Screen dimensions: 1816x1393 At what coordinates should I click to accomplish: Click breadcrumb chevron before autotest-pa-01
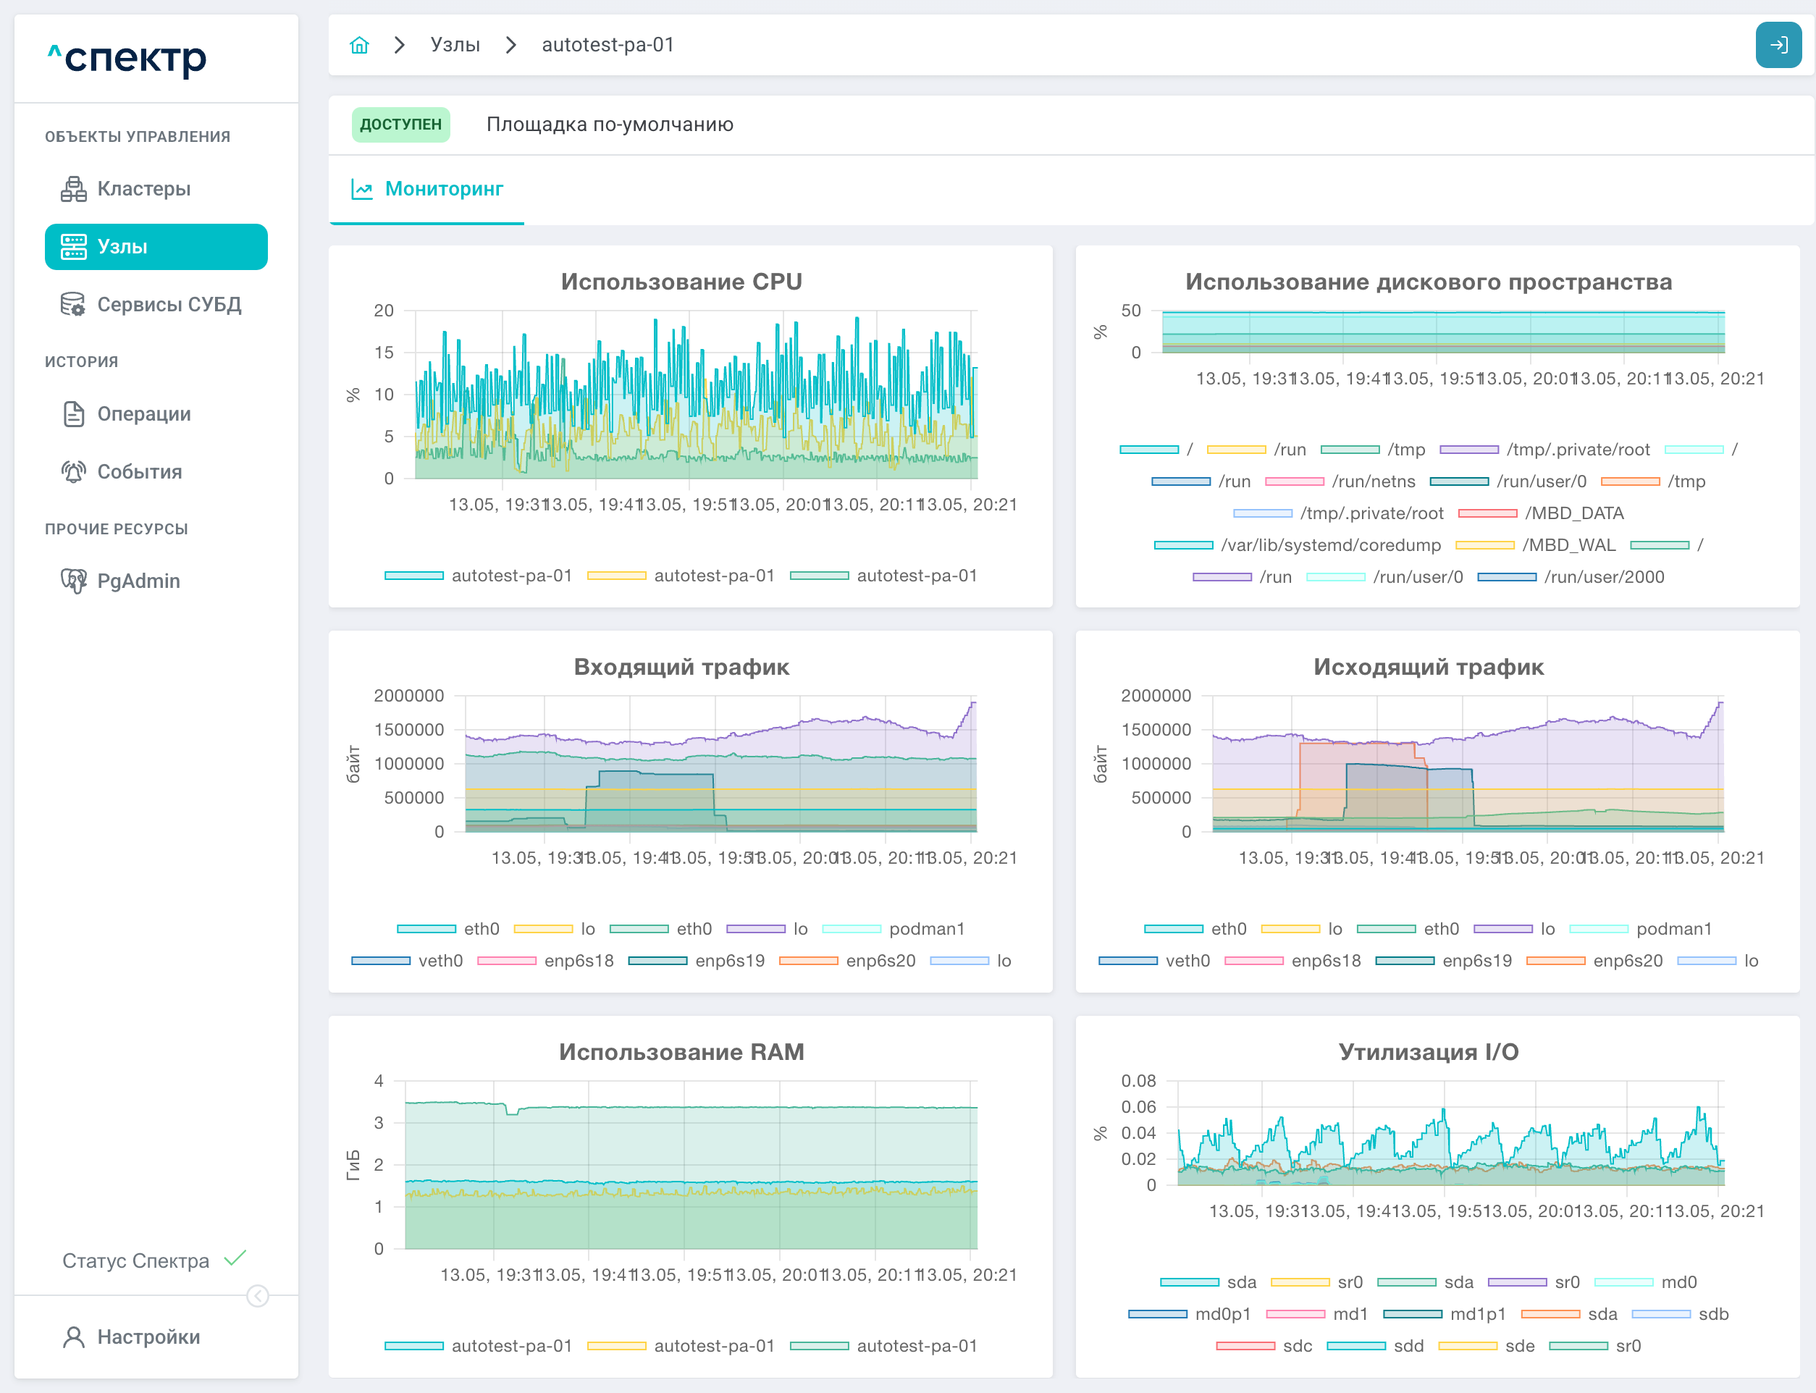coord(510,45)
